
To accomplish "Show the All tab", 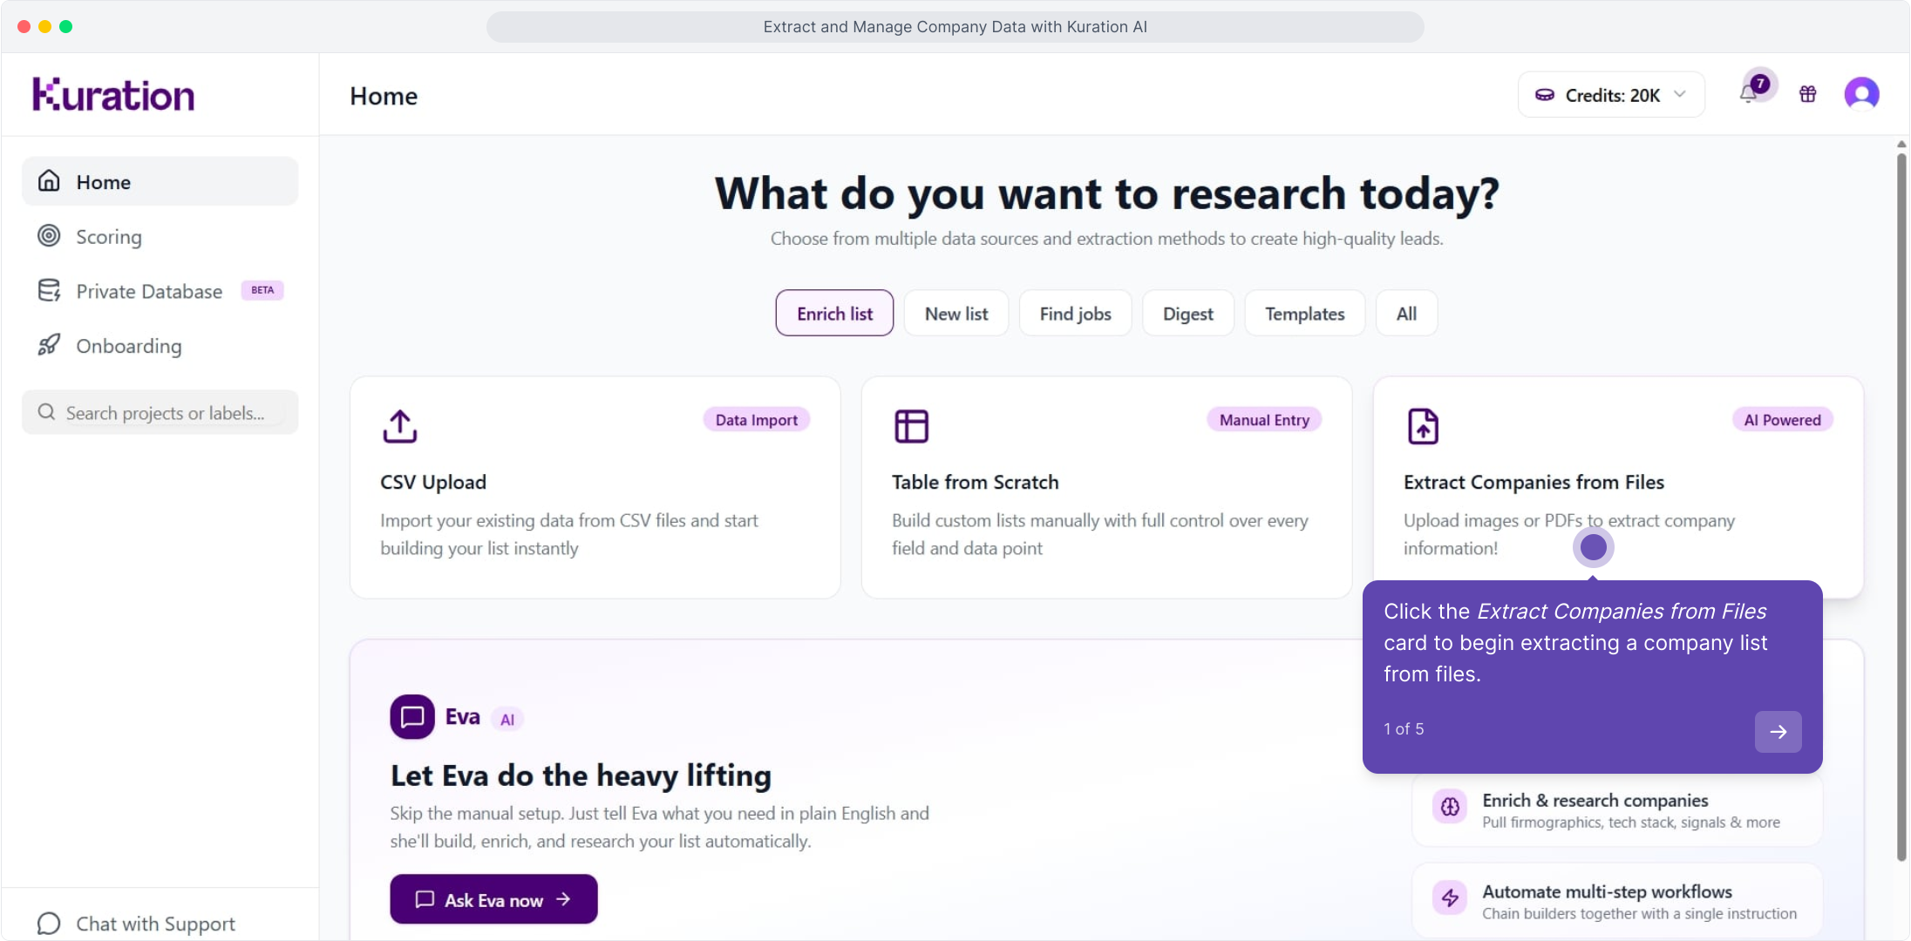I will click(1406, 313).
